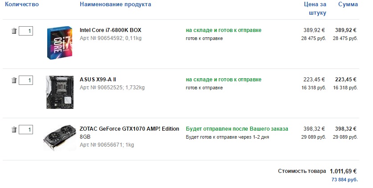Open Intel Core i7-6800K BOX product image
Image resolution: width=373 pixels, height=188 pixels.
60,43
